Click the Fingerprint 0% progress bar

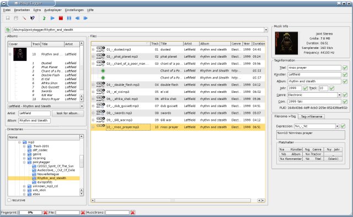[x=30, y=212]
